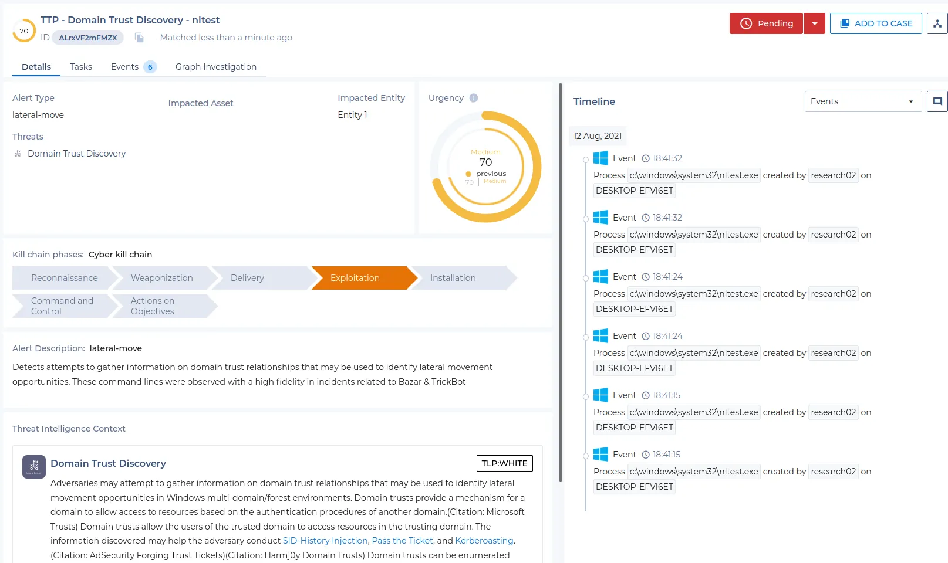Click the Events count badge 6
Image resolution: width=948 pixels, height=563 pixels.
pyautogui.click(x=150, y=67)
